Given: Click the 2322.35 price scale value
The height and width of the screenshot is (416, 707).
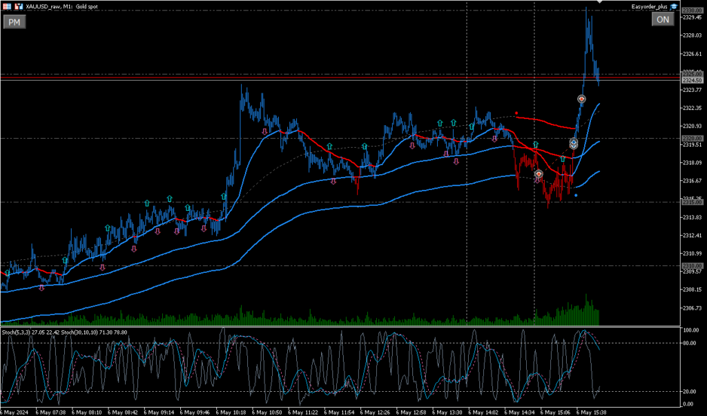Looking at the screenshot, I should pos(692,108).
